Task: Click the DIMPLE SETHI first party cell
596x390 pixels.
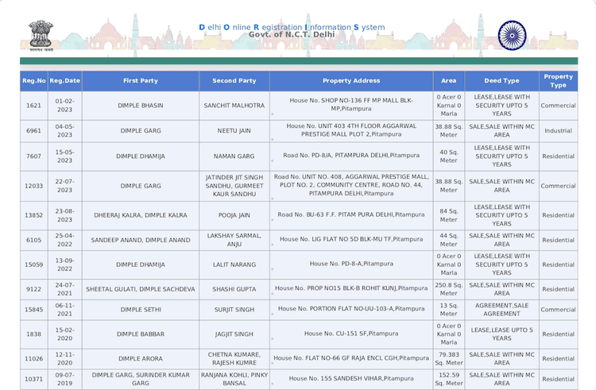Action: (x=141, y=310)
